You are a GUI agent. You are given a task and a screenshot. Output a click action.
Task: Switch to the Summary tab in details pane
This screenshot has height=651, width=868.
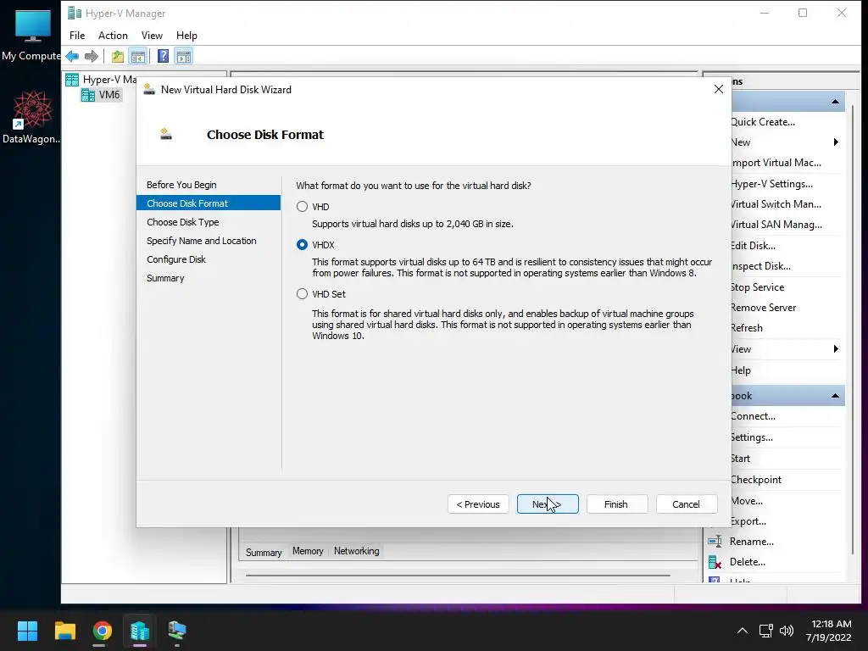coord(264,552)
